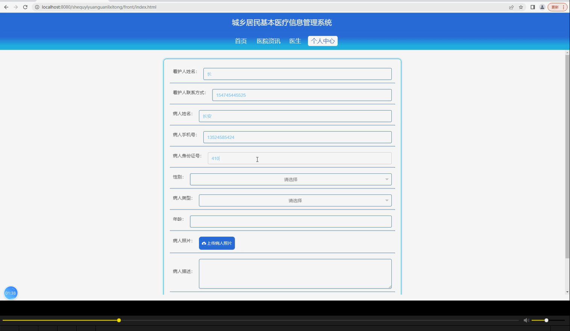Click inside the 年龄 input field
Viewport: 570px width, 331px height.
pyautogui.click(x=290, y=221)
